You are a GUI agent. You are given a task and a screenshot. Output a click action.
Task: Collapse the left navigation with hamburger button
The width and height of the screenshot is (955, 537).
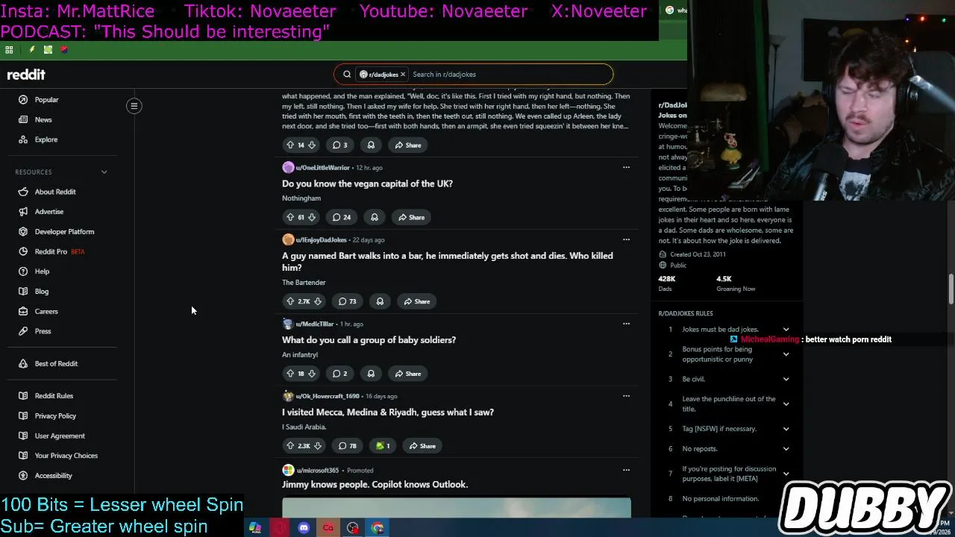click(134, 106)
